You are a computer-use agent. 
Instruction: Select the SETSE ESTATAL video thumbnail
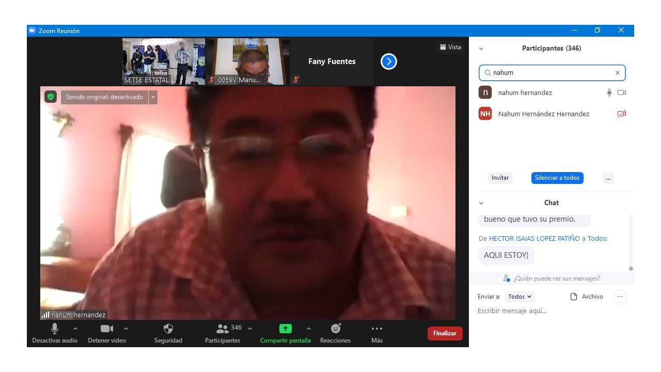pos(163,61)
